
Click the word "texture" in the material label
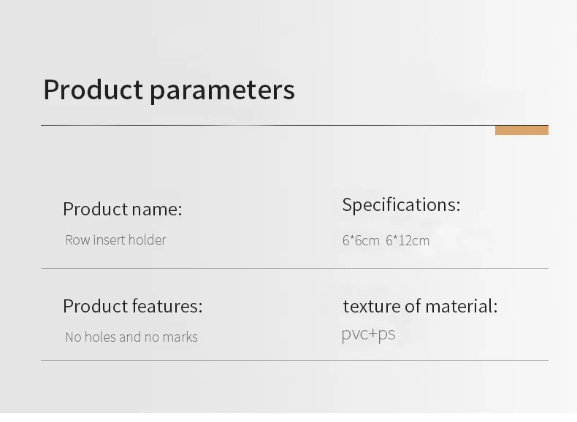[370, 306]
